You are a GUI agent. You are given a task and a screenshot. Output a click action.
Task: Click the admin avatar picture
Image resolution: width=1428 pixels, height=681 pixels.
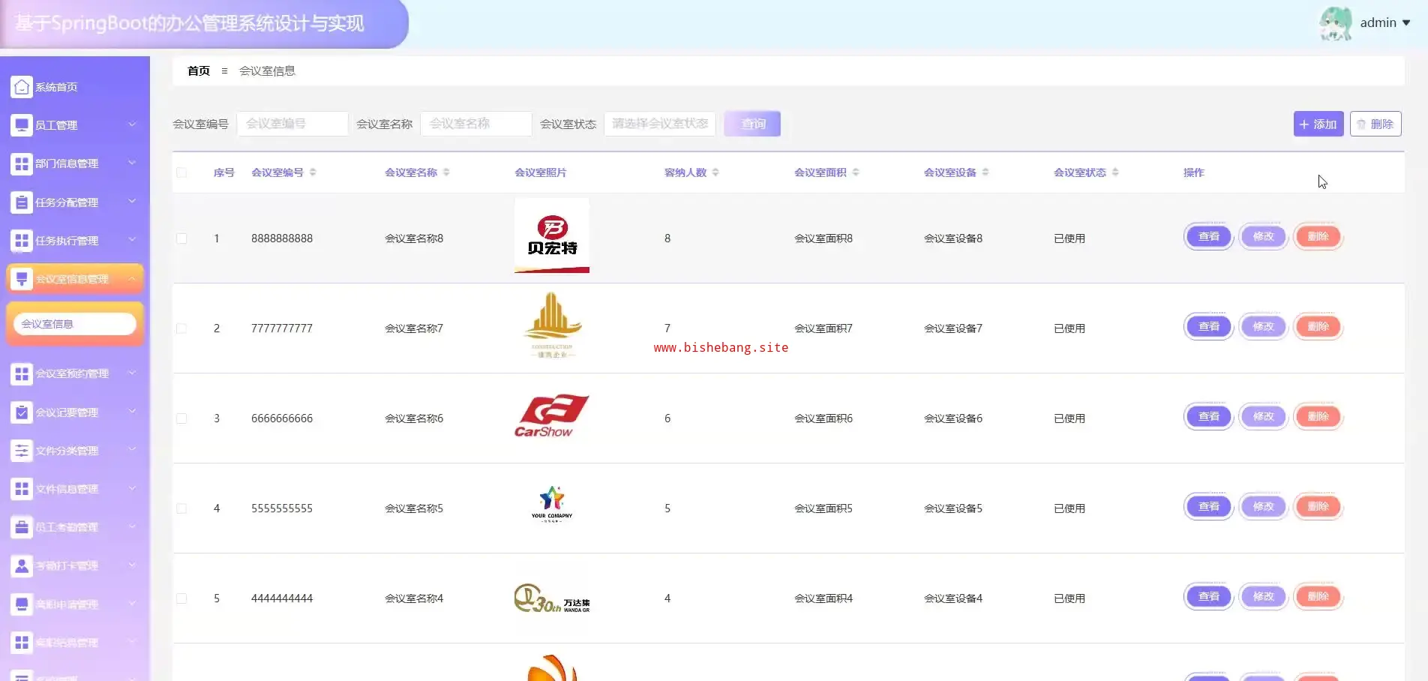(1336, 23)
